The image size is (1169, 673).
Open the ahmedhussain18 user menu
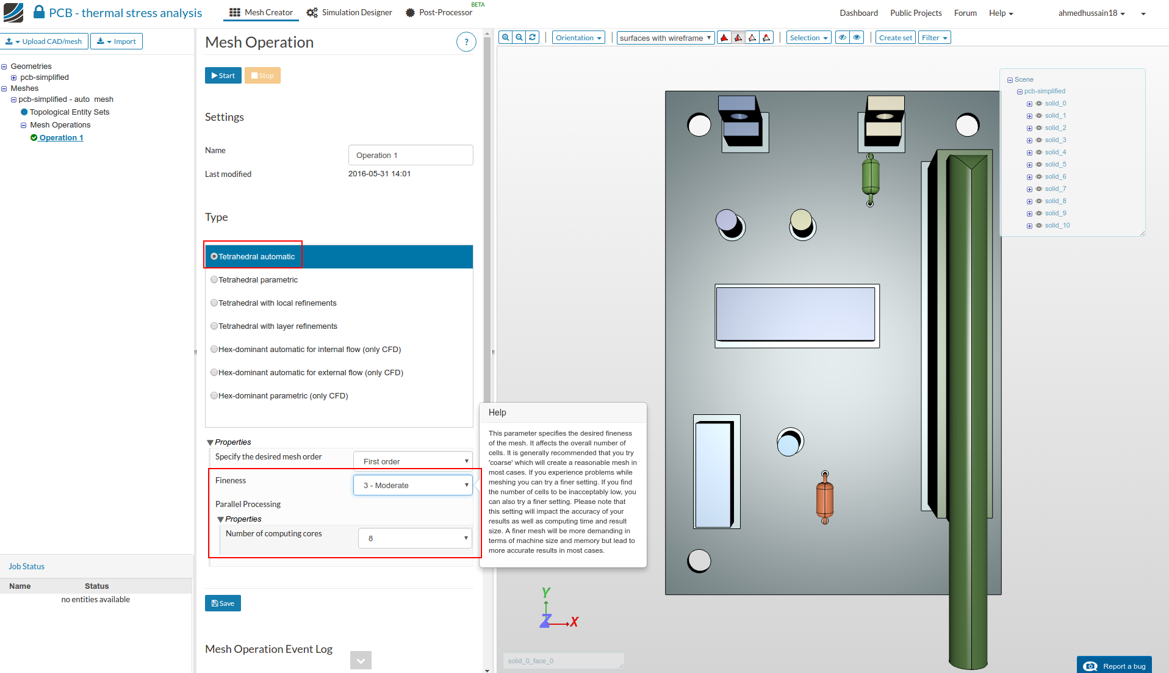point(1092,13)
